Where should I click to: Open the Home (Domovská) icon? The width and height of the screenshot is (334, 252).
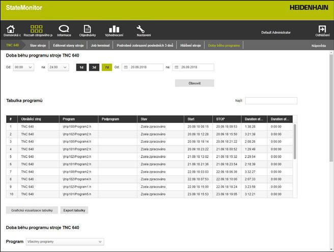click(11, 29)
